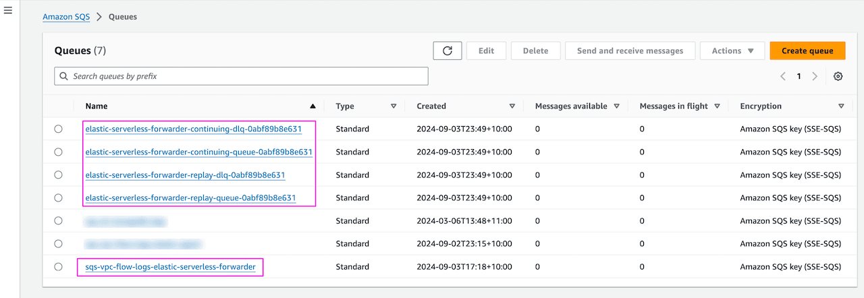Open the hamburger navigation menu
This screenshot has height=298, width=864.
[x=8, y=11]
